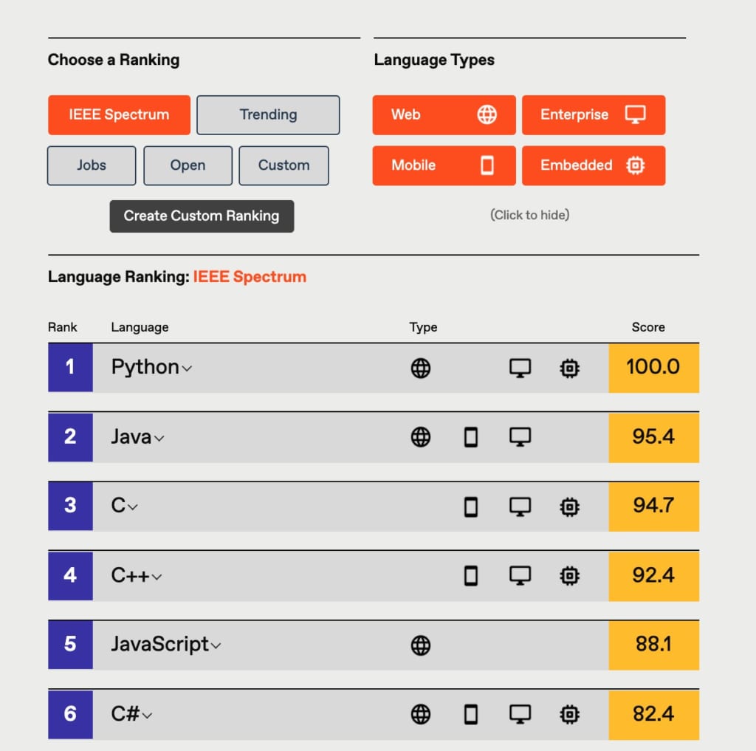Click the embedded chip icon in C row
756x751 pixels.
click(569, 507)
